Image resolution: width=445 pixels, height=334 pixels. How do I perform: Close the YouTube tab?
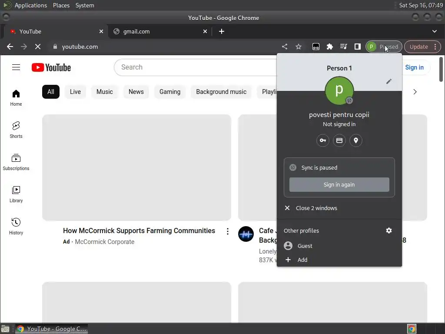101,31
